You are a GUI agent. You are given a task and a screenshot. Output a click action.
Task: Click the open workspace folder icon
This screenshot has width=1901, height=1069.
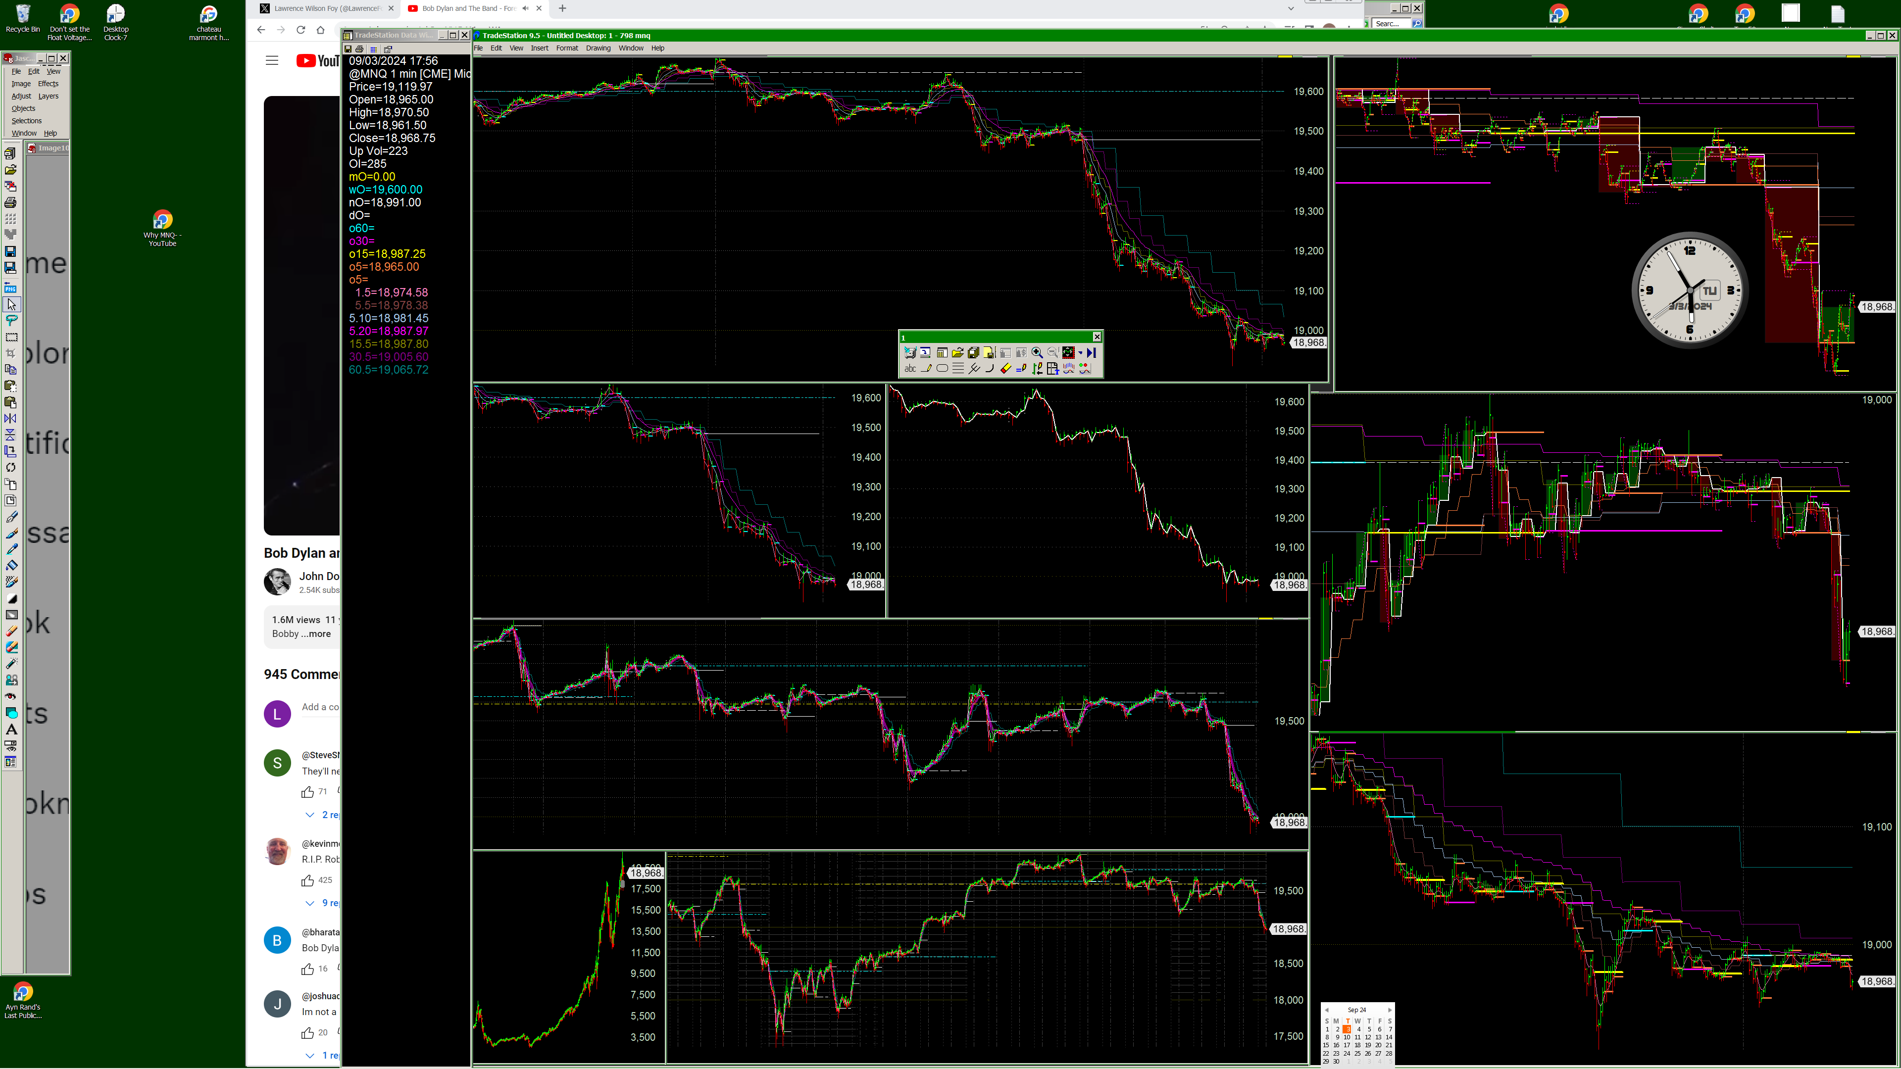[x=958, y=353]
